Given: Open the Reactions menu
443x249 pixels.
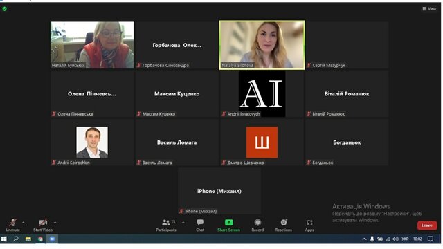Looking at the screenshot, I should (x=284, y=225).
